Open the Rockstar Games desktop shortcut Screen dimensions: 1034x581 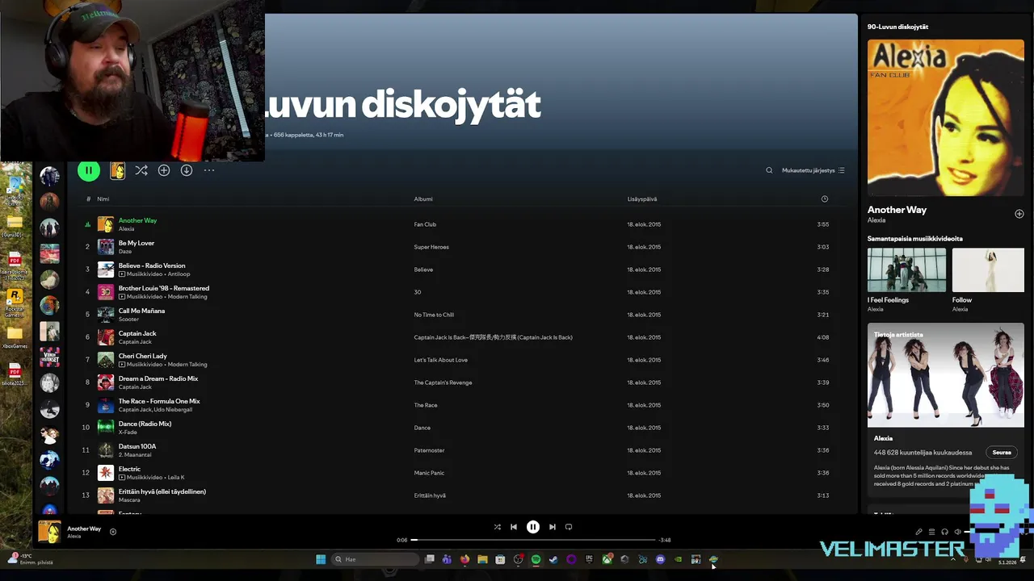(x=14, y=303)
